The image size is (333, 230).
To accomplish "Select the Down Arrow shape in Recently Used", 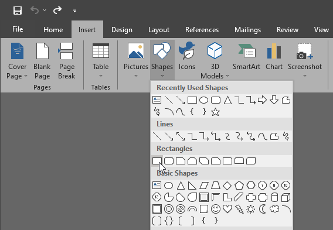I will click(x=274, y=100).
